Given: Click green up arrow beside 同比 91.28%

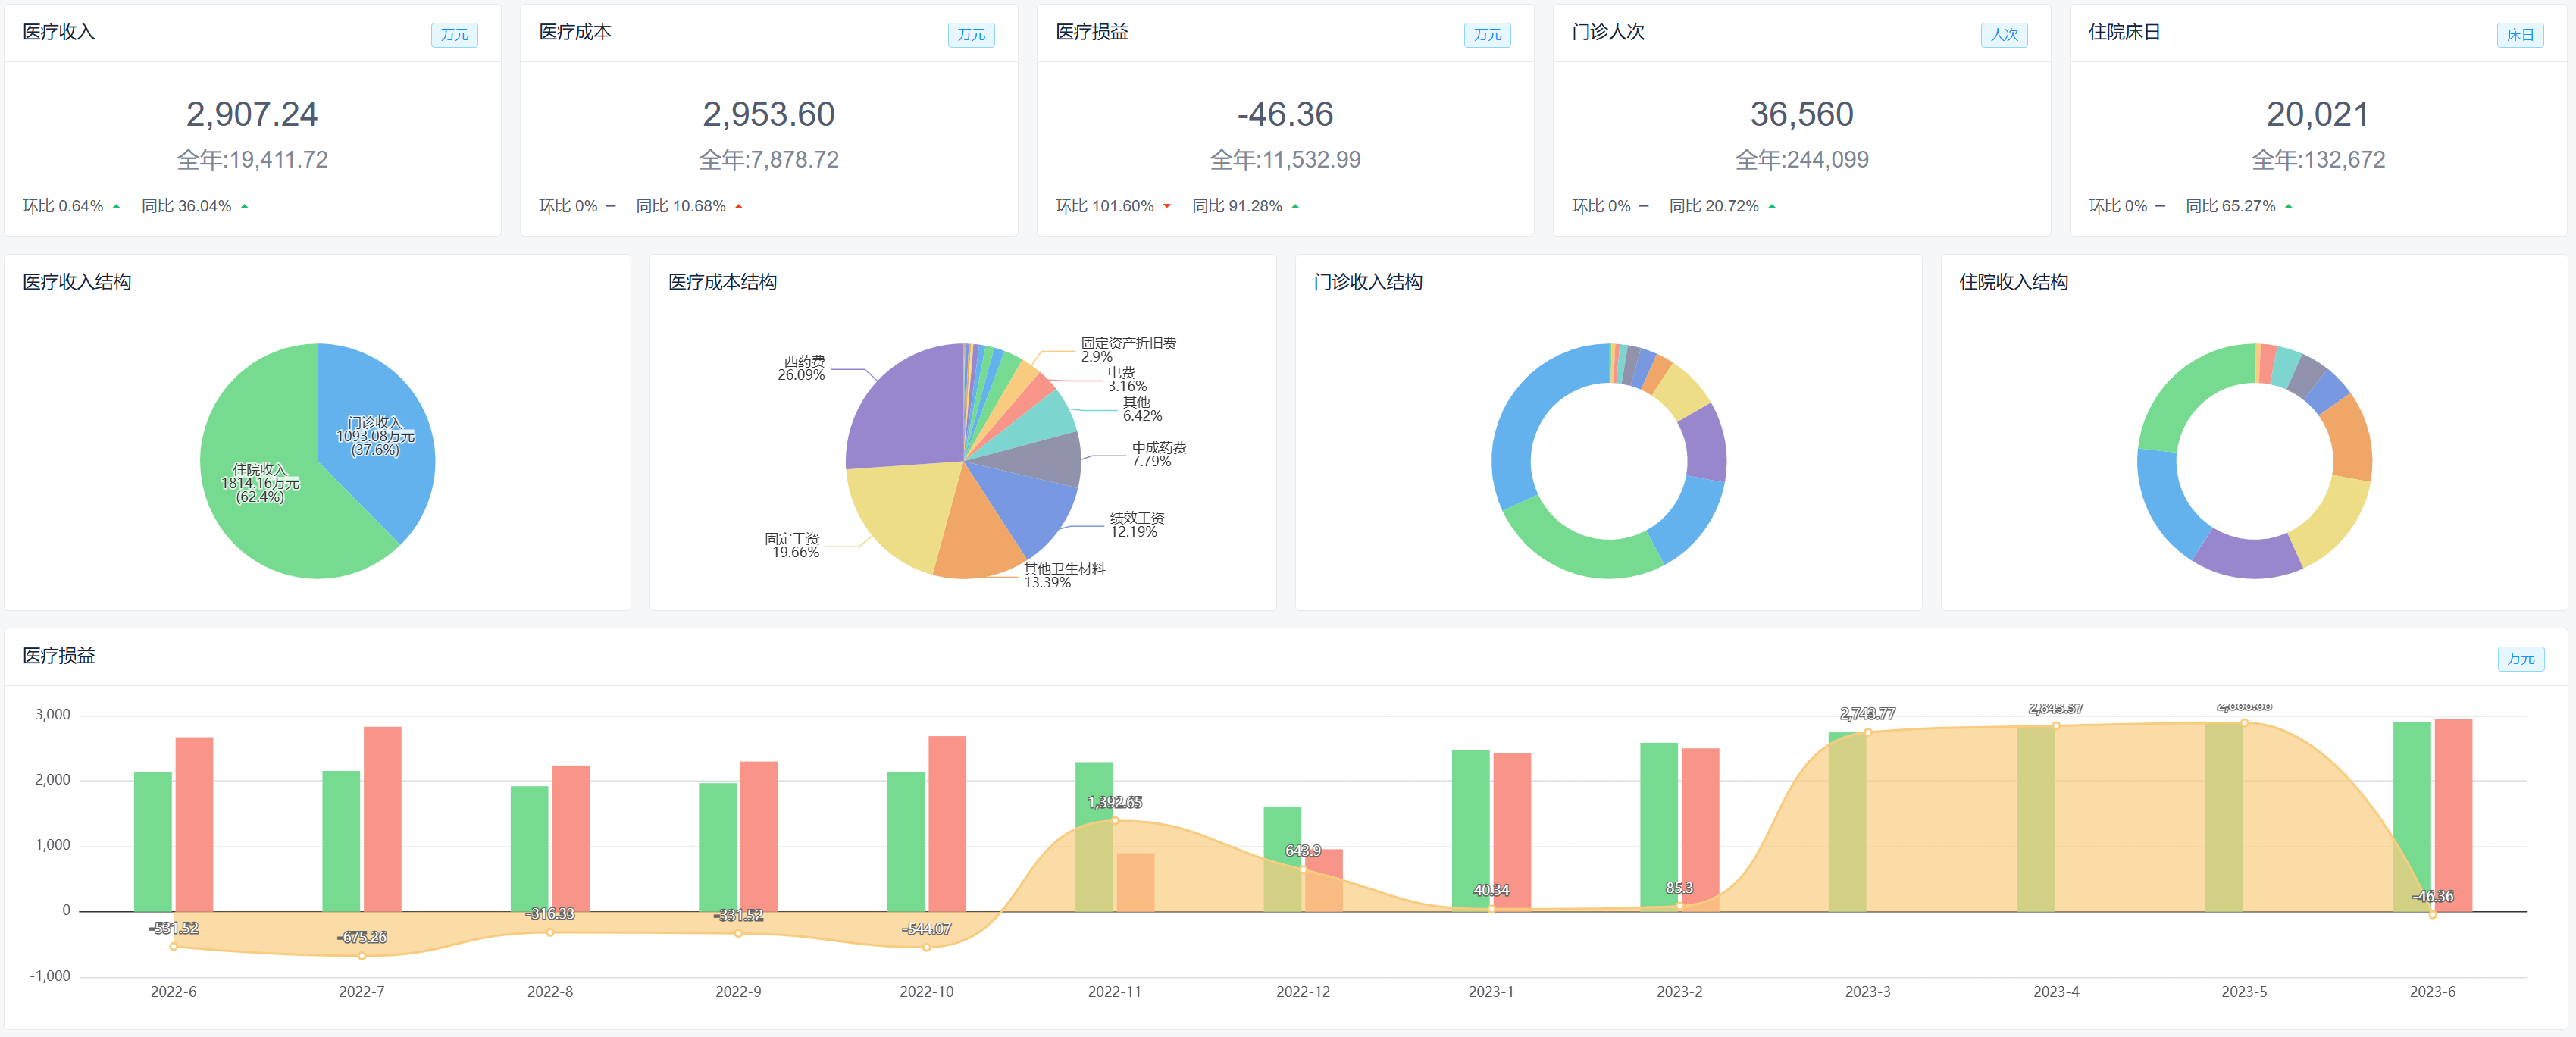Looking at the screenshot, I should [1295, 206].
